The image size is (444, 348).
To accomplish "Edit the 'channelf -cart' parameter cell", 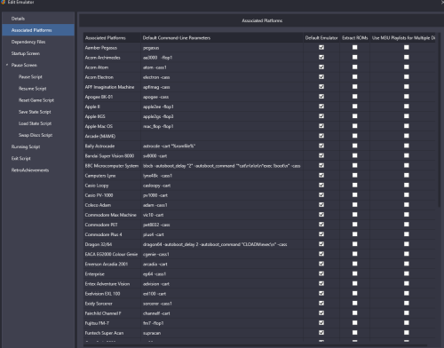I will (x=222, y=313).
